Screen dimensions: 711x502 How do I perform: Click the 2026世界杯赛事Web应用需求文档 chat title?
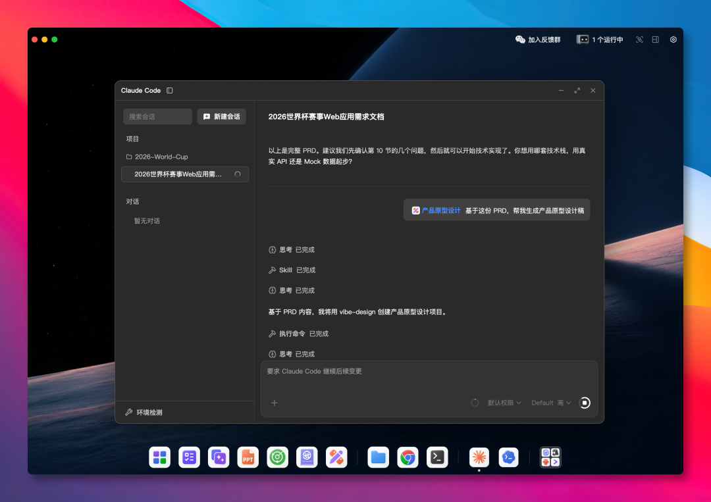[x=326, y=116]
